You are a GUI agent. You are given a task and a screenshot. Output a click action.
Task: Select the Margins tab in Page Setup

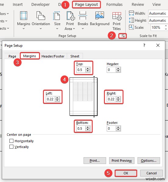pyautogui.click(x=30, y=56)
